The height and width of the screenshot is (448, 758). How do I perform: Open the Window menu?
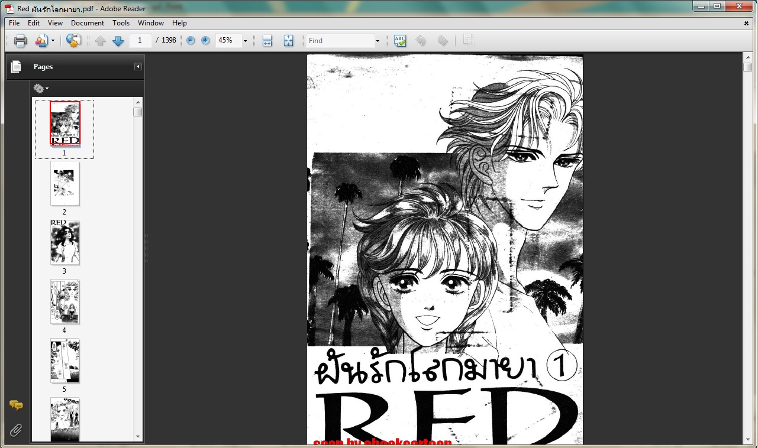[x=151, y=23]
